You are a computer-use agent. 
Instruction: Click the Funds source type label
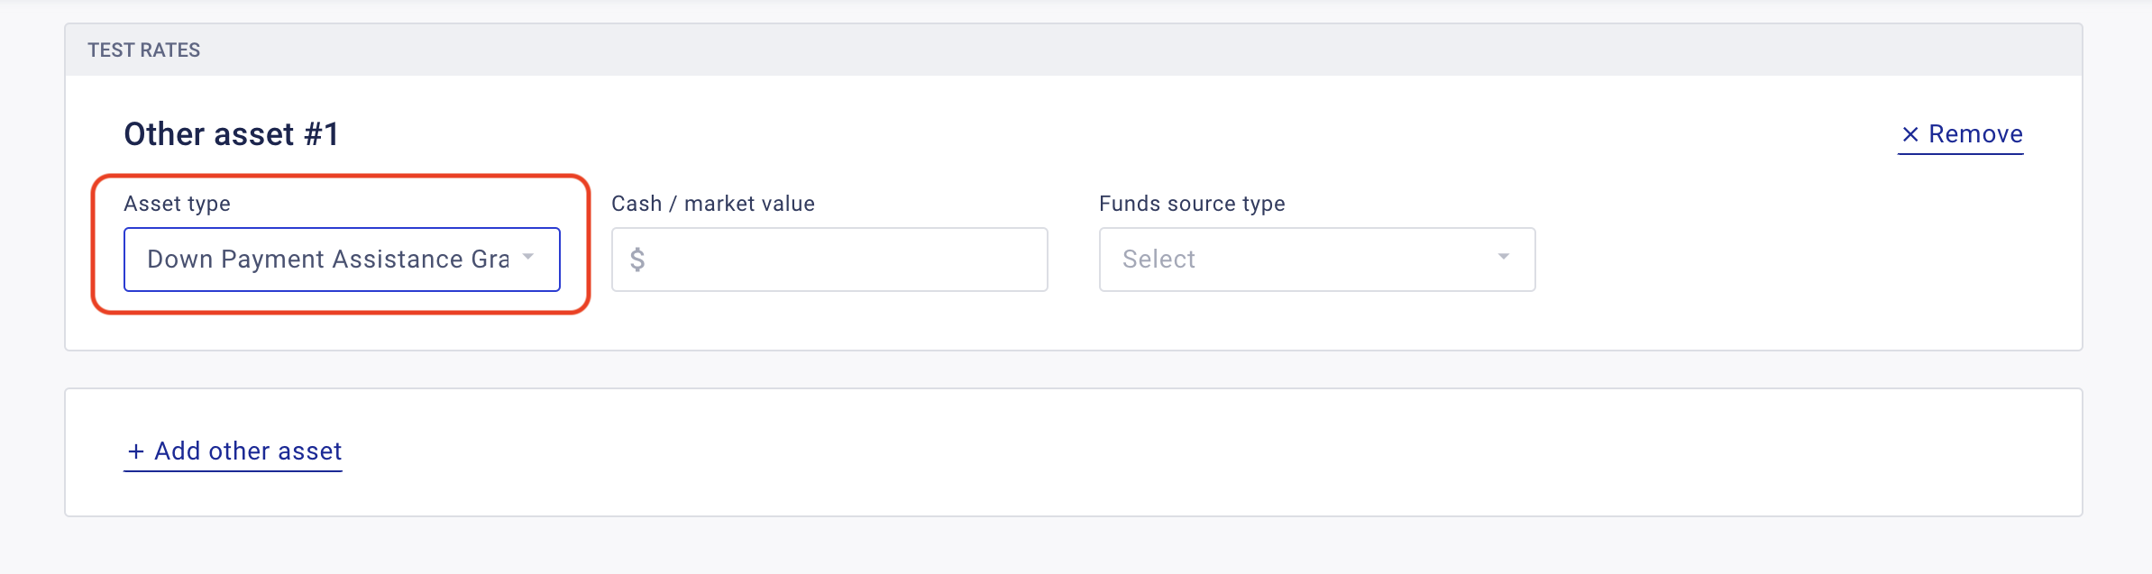click(x=1191, y=204)
